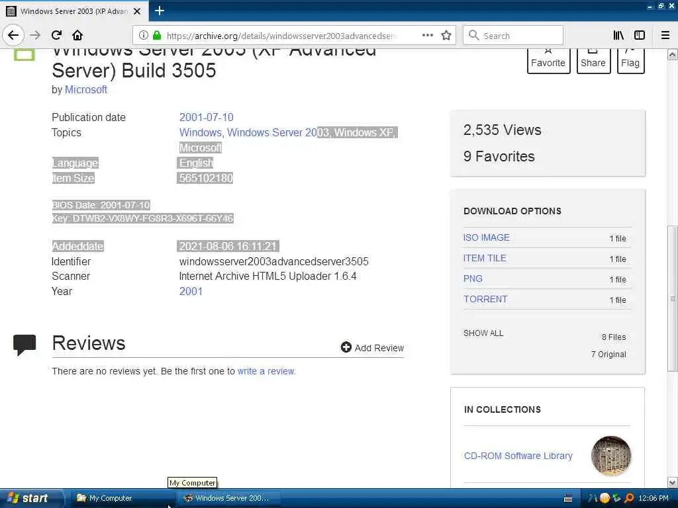This screenshot has height=508, width=678.
Task: Click the Addeddate value 2021-08-06 16:11:21
Action: 228,246
